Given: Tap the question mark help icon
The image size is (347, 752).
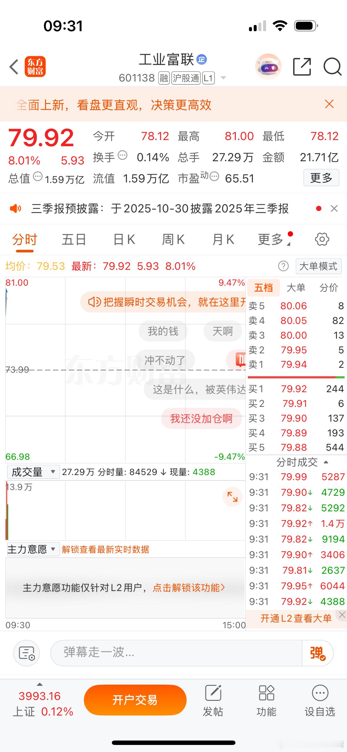Looking at the screenshot, I should click(x=283, y=266).
